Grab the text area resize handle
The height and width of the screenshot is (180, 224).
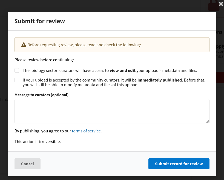tap(208, 121)
